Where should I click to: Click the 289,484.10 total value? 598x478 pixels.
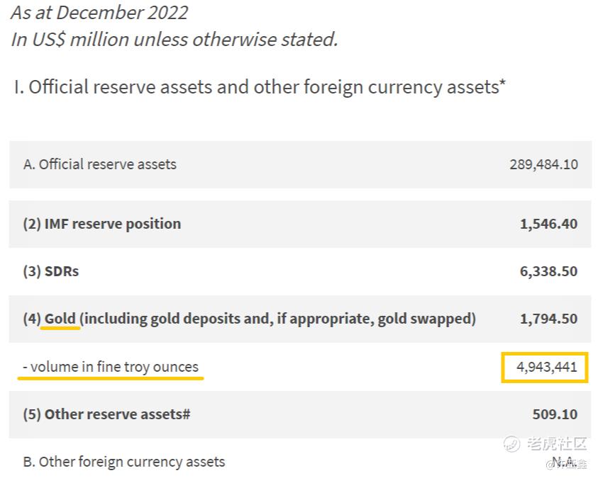(543, 164)
